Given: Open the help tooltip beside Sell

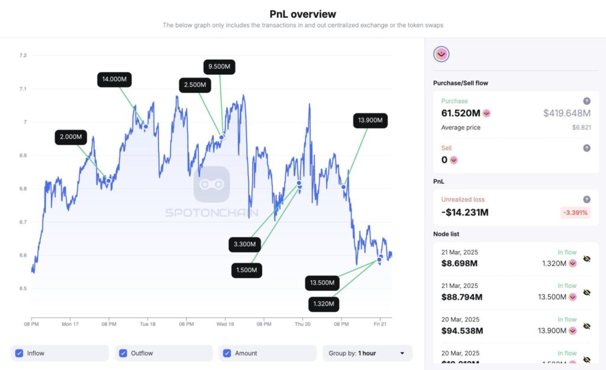Looking at the screenshot, I should [x=586, y=148].
